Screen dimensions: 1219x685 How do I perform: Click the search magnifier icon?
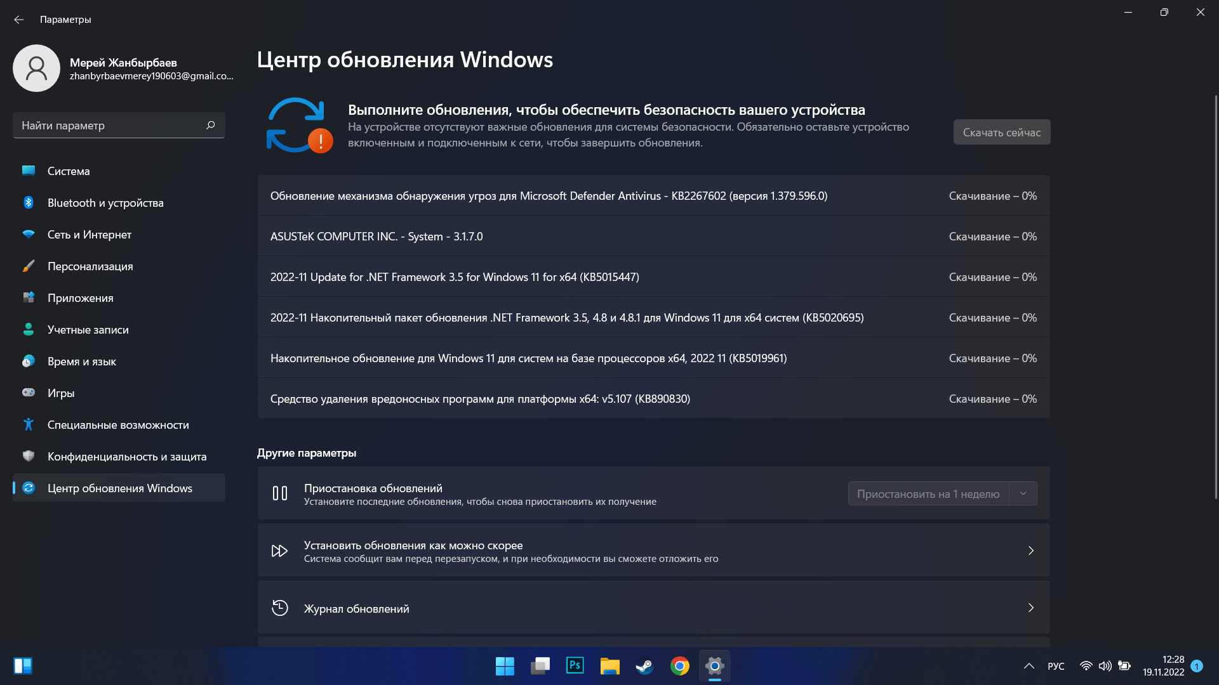pyautogui.click(x=210, y=125)
